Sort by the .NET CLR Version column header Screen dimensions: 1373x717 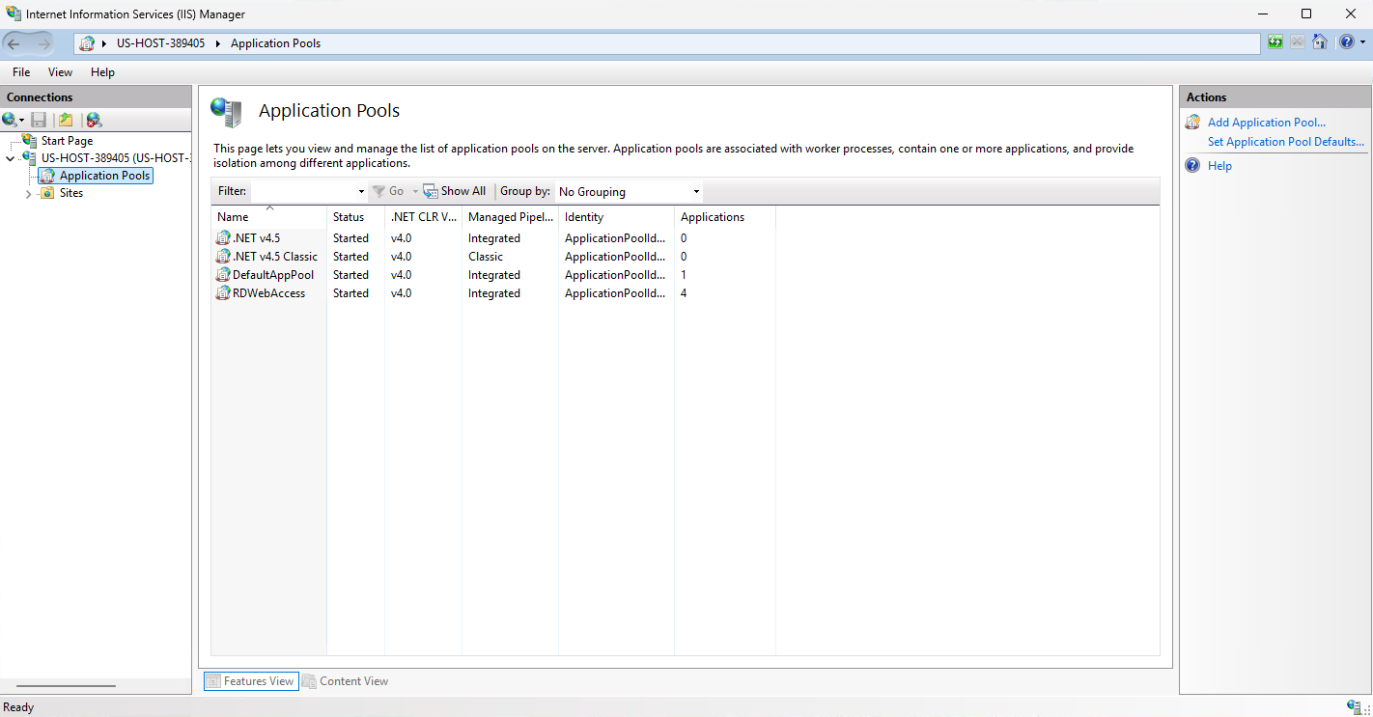(423, 217)
